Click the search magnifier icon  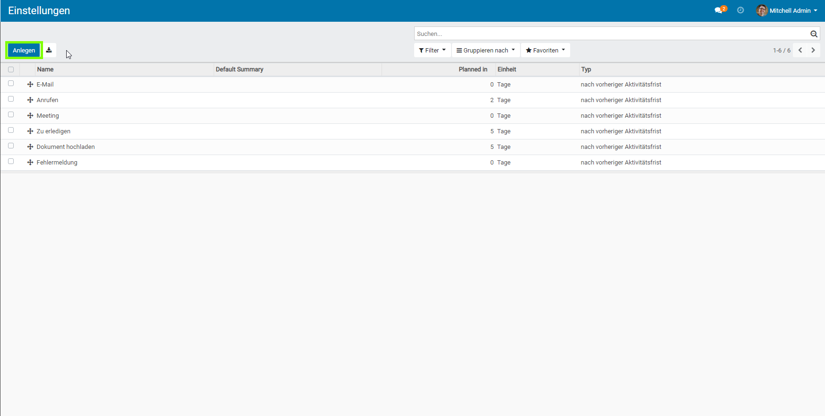(814, 34)
